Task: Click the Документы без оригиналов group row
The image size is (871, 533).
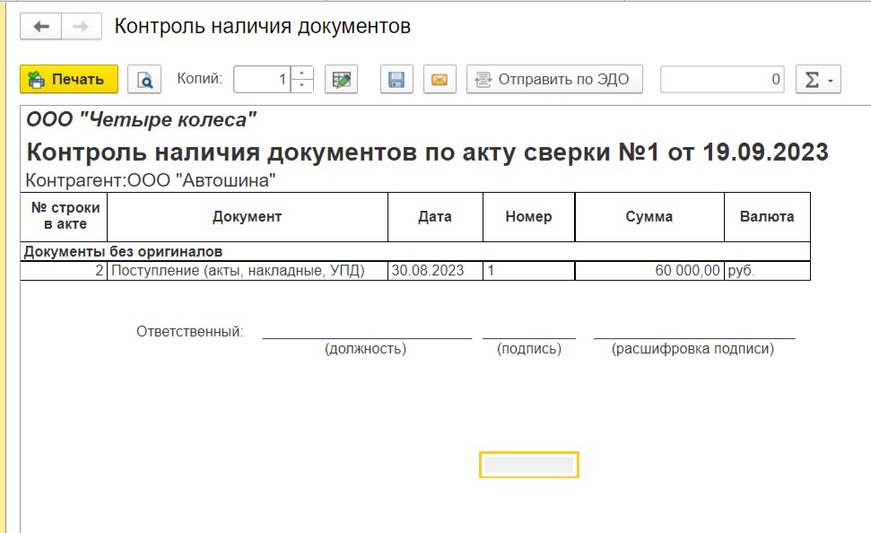Action: [122, 251]
